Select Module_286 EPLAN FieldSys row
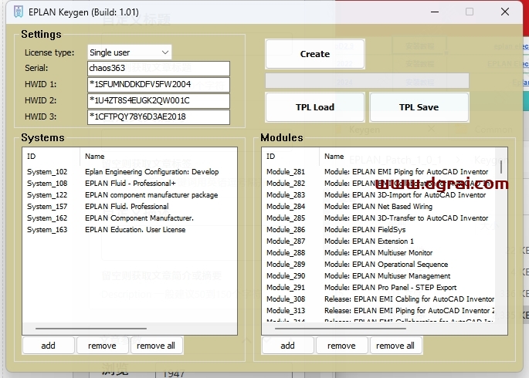The image size is (529, 378). [x=378, y=230]
